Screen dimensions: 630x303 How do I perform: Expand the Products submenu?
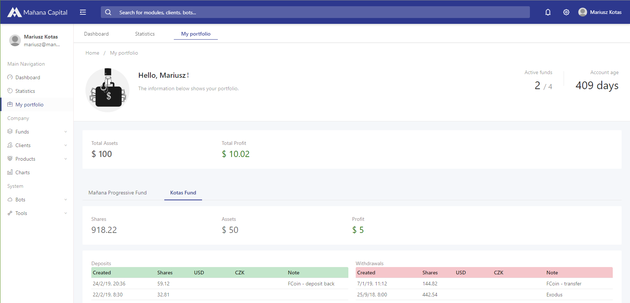(37, 159)
